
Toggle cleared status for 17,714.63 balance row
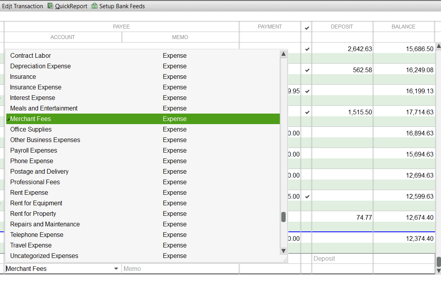307,112
